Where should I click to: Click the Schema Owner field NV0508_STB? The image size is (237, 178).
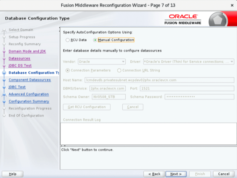pos(109,97)
